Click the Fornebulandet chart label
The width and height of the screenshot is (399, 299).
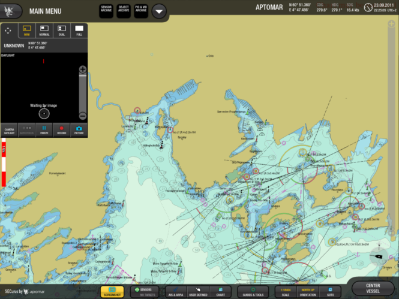[57, 173]
